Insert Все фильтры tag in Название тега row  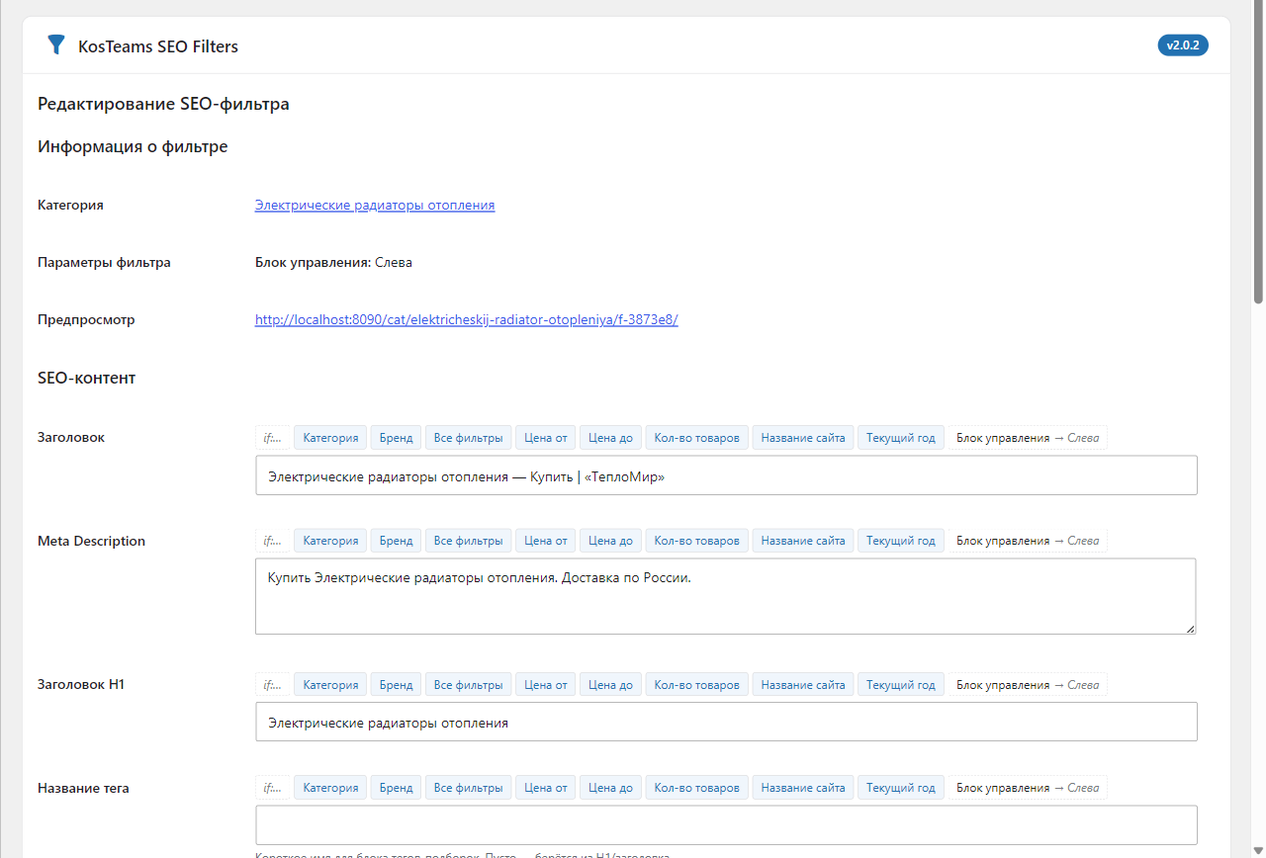point(469,788)
